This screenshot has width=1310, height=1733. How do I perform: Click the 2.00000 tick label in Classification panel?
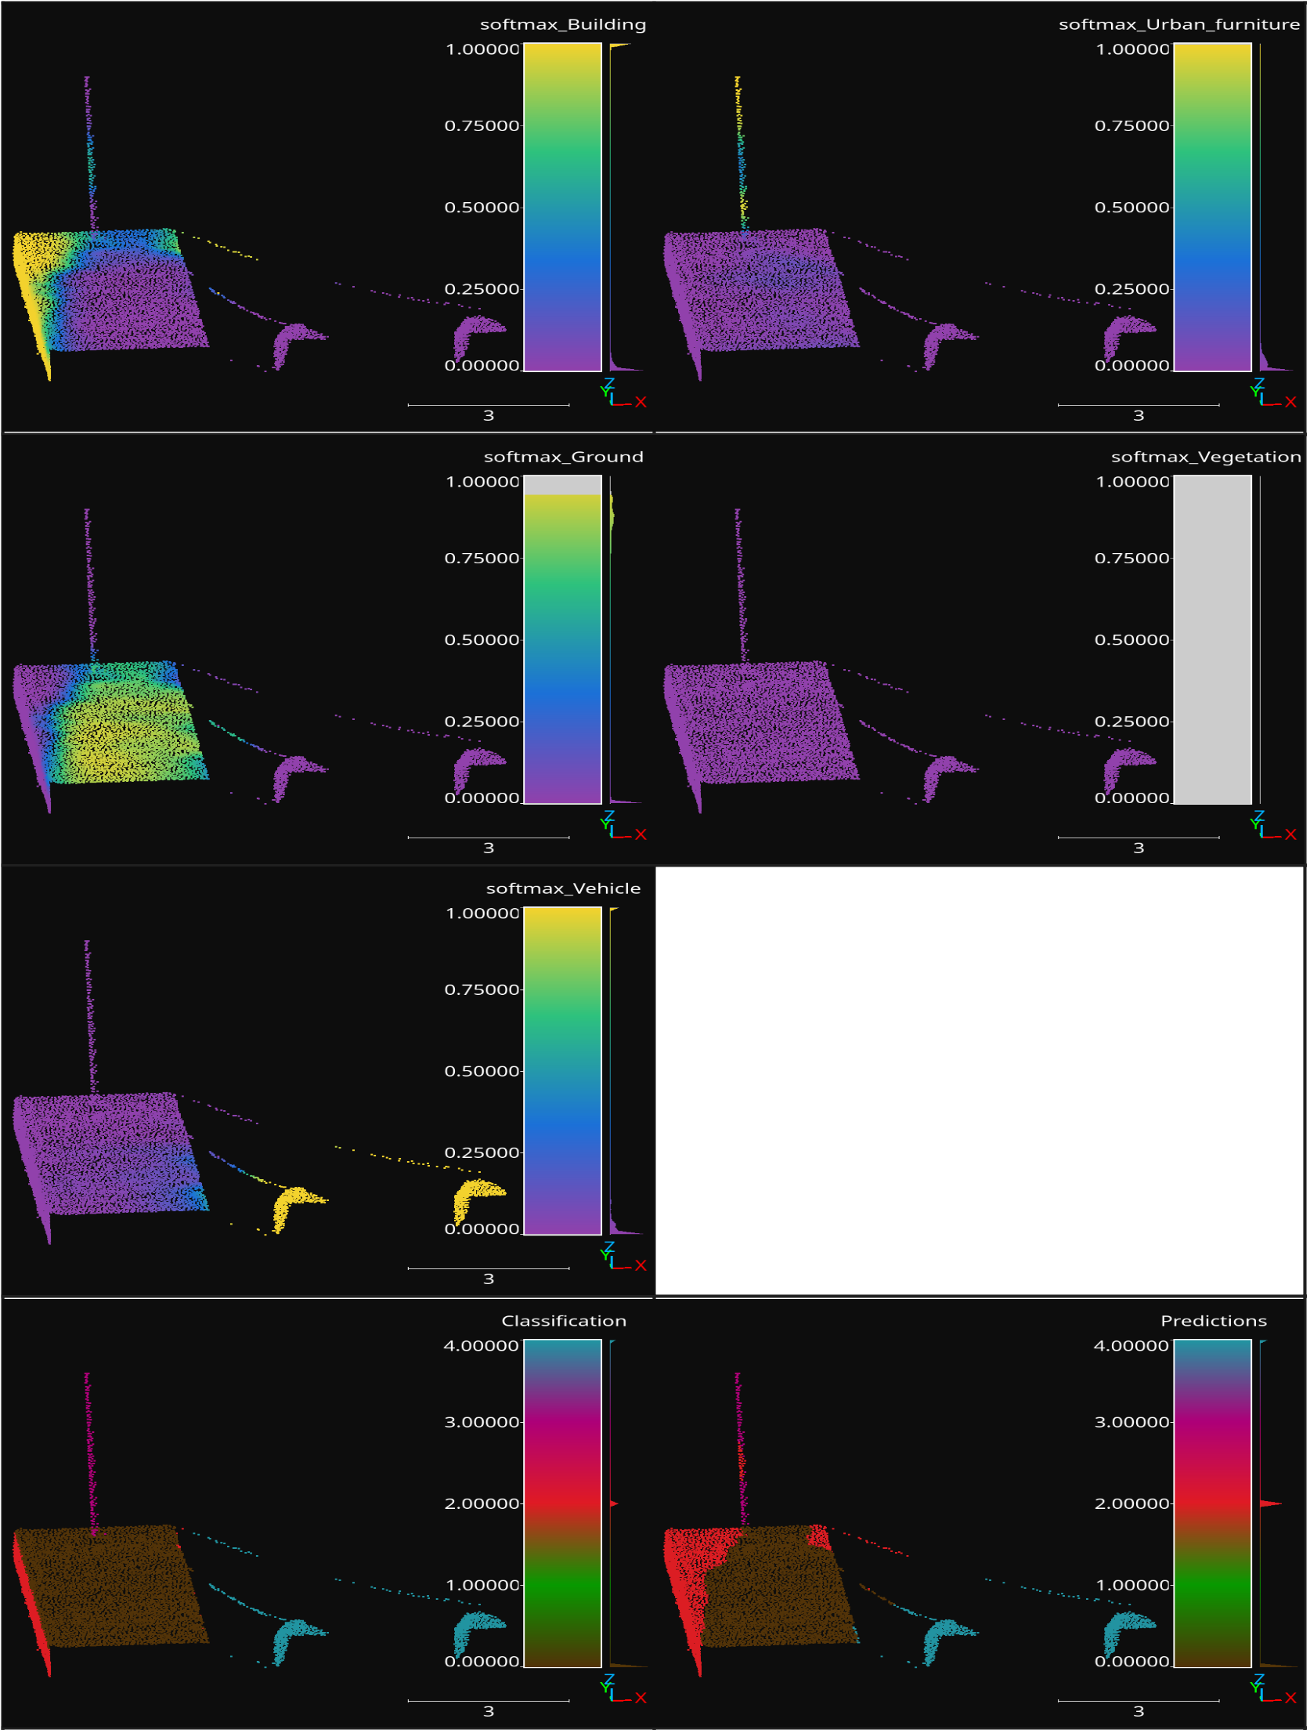pos(482,1504)
